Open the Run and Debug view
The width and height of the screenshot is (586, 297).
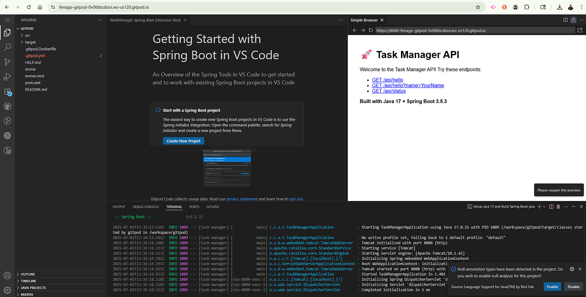[7, 77]
